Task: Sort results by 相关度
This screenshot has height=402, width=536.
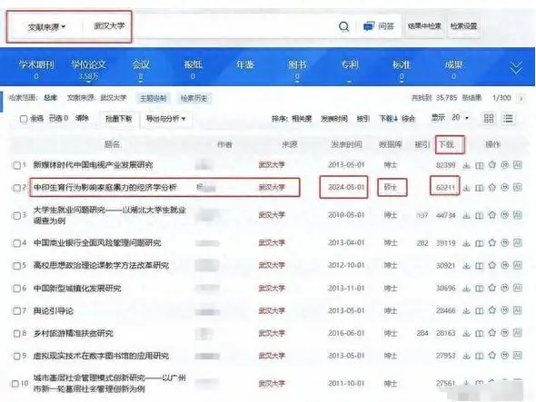Action: [x=302, y=119]
